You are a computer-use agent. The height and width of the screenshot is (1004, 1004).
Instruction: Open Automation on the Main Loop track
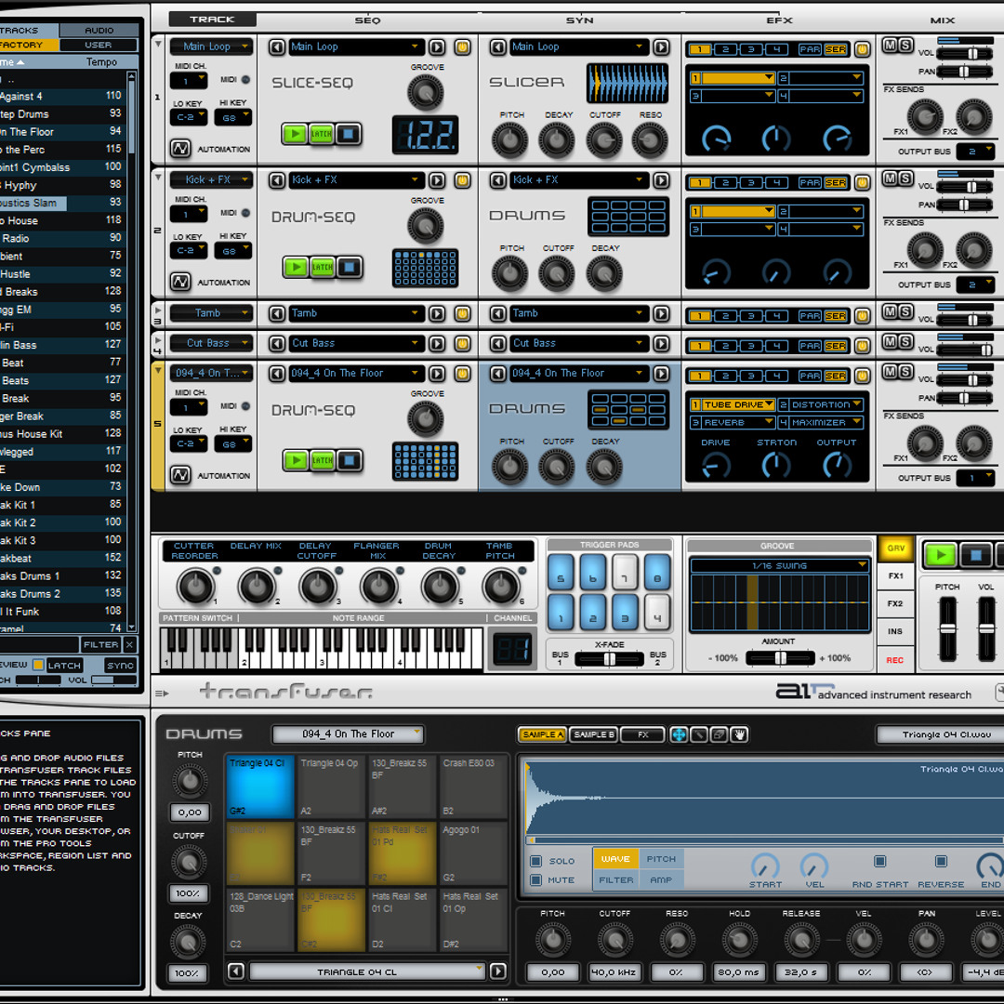(x=179, y=149)
